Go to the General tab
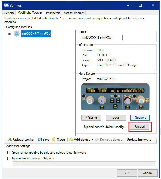Screen dimensions: 161x179 point(9,13)
